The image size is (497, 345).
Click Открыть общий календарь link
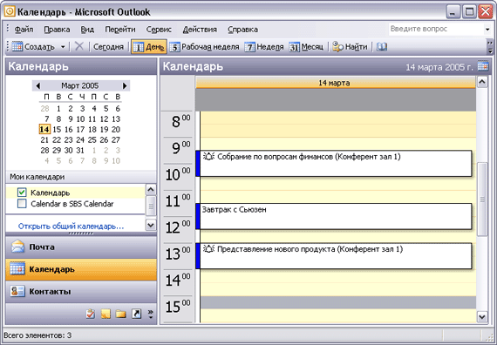click(71, 227)
